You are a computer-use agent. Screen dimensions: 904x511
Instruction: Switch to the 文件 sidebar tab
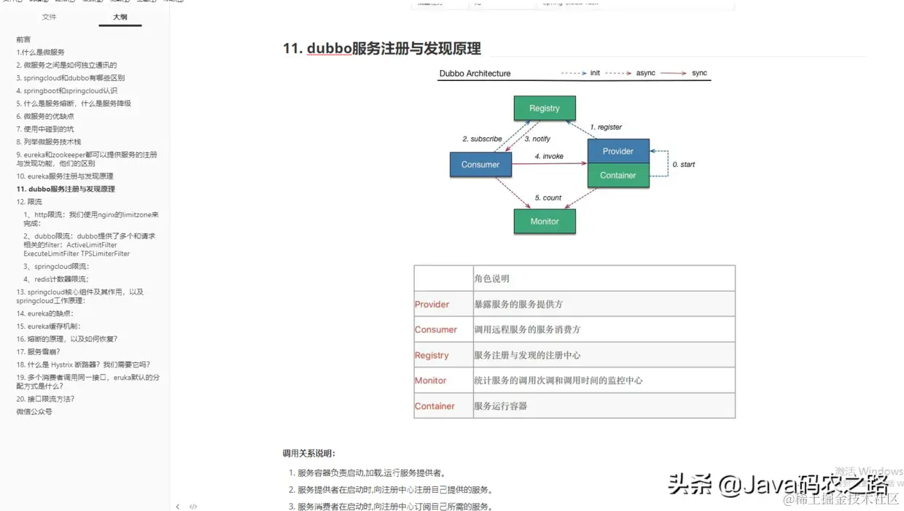coord(50,17)
